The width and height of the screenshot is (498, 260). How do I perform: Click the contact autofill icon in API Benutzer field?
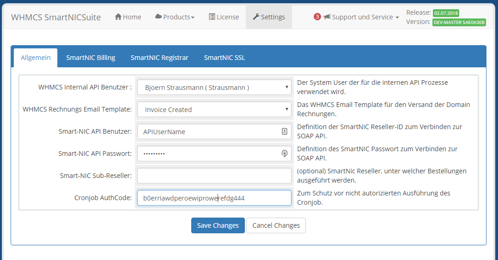pos(285,131)
